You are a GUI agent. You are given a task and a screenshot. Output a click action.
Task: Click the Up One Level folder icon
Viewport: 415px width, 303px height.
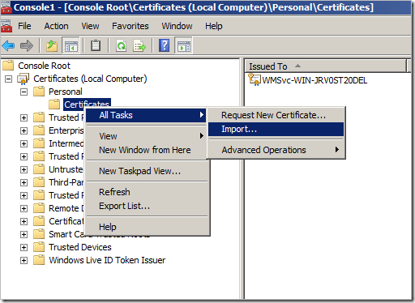coord(52,45)
